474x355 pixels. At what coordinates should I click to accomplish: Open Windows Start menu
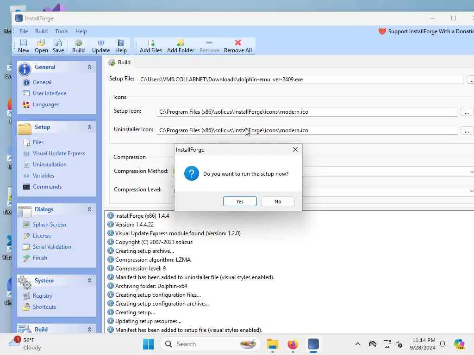[148, 344]
